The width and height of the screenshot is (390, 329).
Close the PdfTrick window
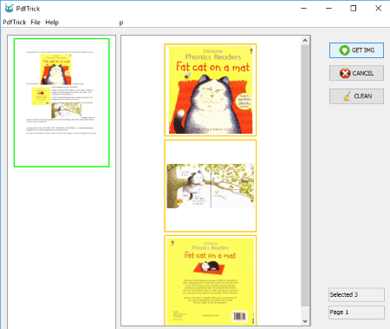point(378,9)
